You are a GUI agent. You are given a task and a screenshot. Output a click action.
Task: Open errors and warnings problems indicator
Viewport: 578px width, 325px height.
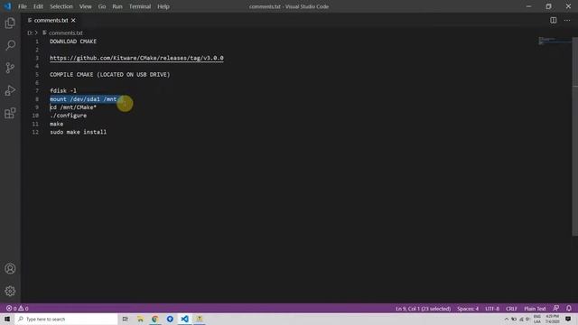pyautogui.click(x=17, y=309)
